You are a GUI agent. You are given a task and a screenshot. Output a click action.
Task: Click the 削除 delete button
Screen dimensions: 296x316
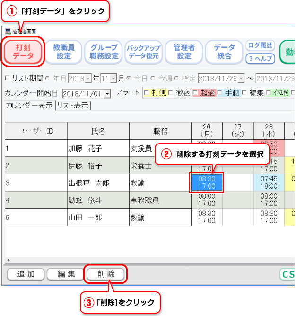(106, 274)
